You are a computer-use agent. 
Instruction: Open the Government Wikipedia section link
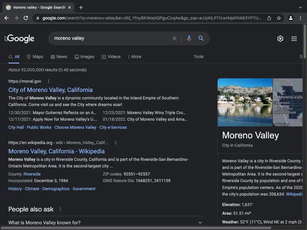tap(84, 189)
